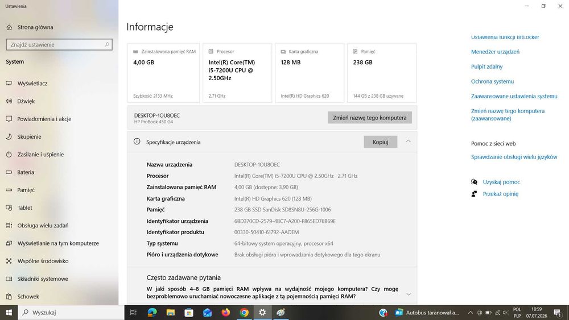
Task: Open Zmień nazwę tego komputera (zaawansowane)
Action: (x=508, y=114)
